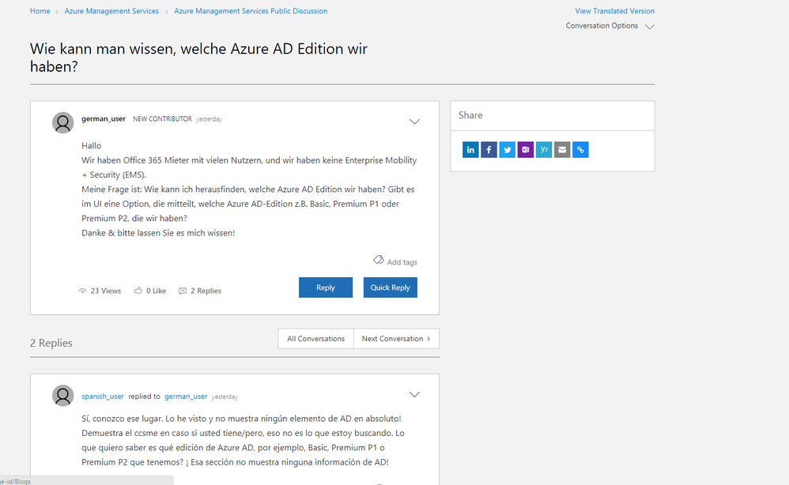Go to Next Conversation
This screenshot has height=485, width=789.
point(396,339)
